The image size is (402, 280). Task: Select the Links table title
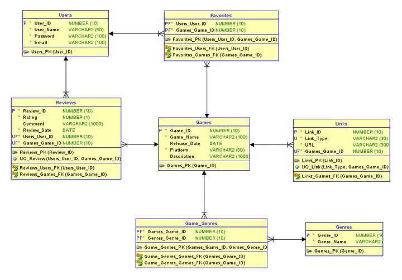(x=341, y=123)
